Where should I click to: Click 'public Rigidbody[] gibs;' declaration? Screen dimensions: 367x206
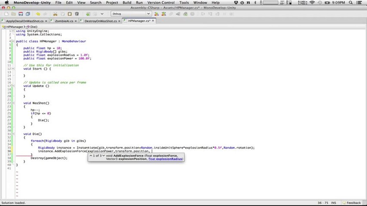46,51
